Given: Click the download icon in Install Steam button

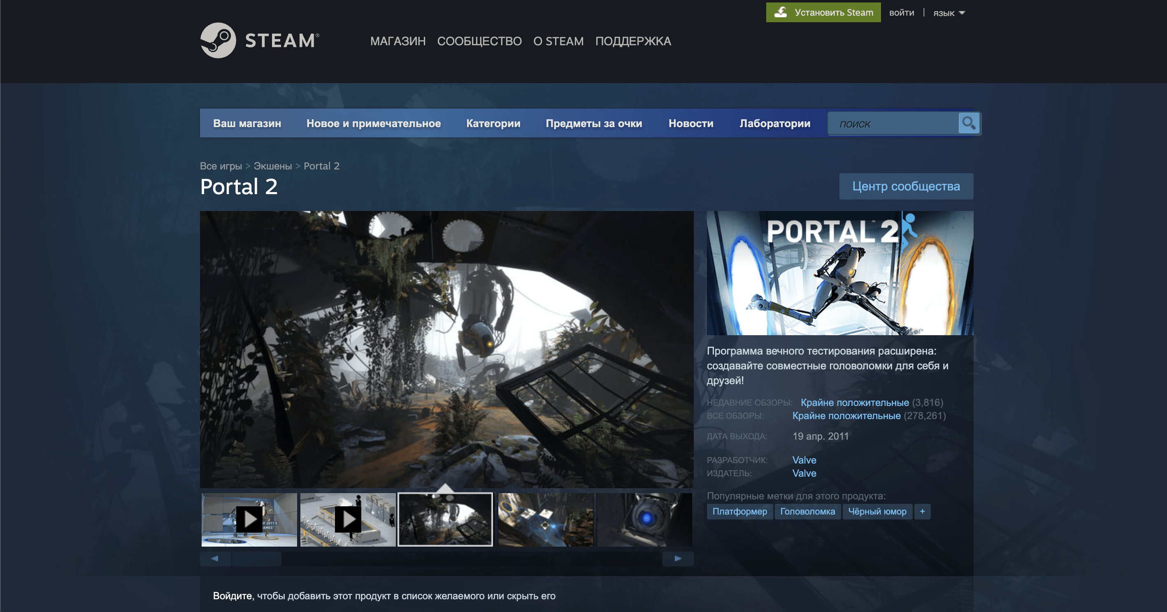Looking at the screenshot, I should (x=780, y=12).
